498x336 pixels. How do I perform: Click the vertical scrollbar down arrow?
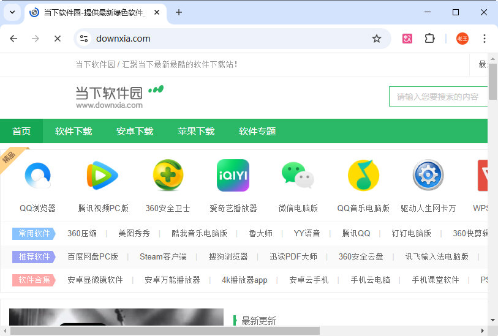(492, 320)
